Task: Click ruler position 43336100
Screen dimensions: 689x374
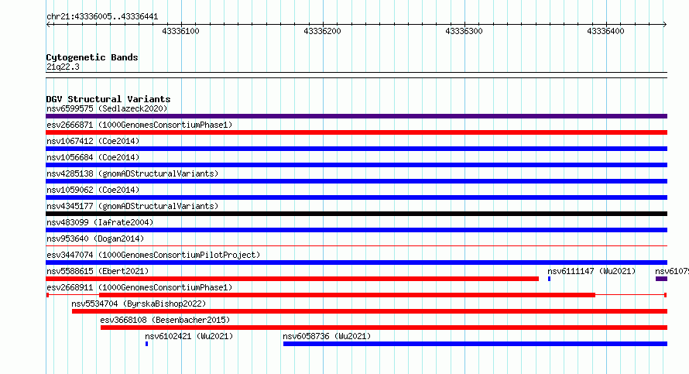Action: click(x=180, y=31)
